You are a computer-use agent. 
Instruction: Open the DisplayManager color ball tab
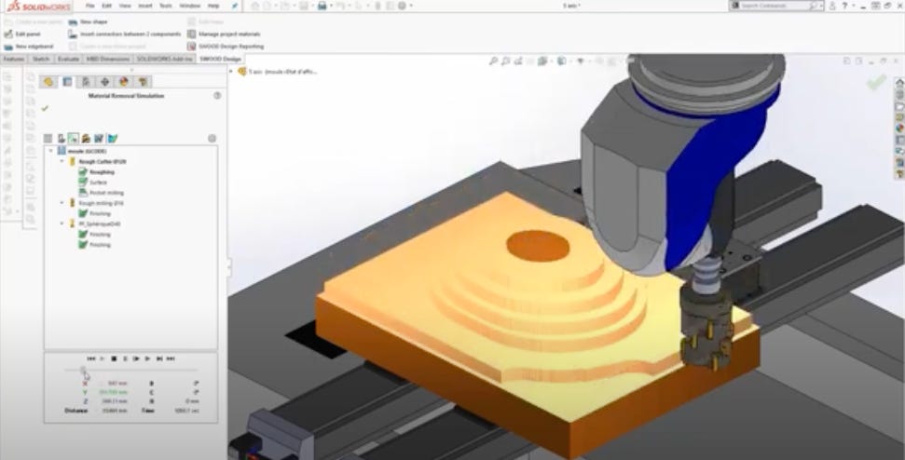point(124,82)
